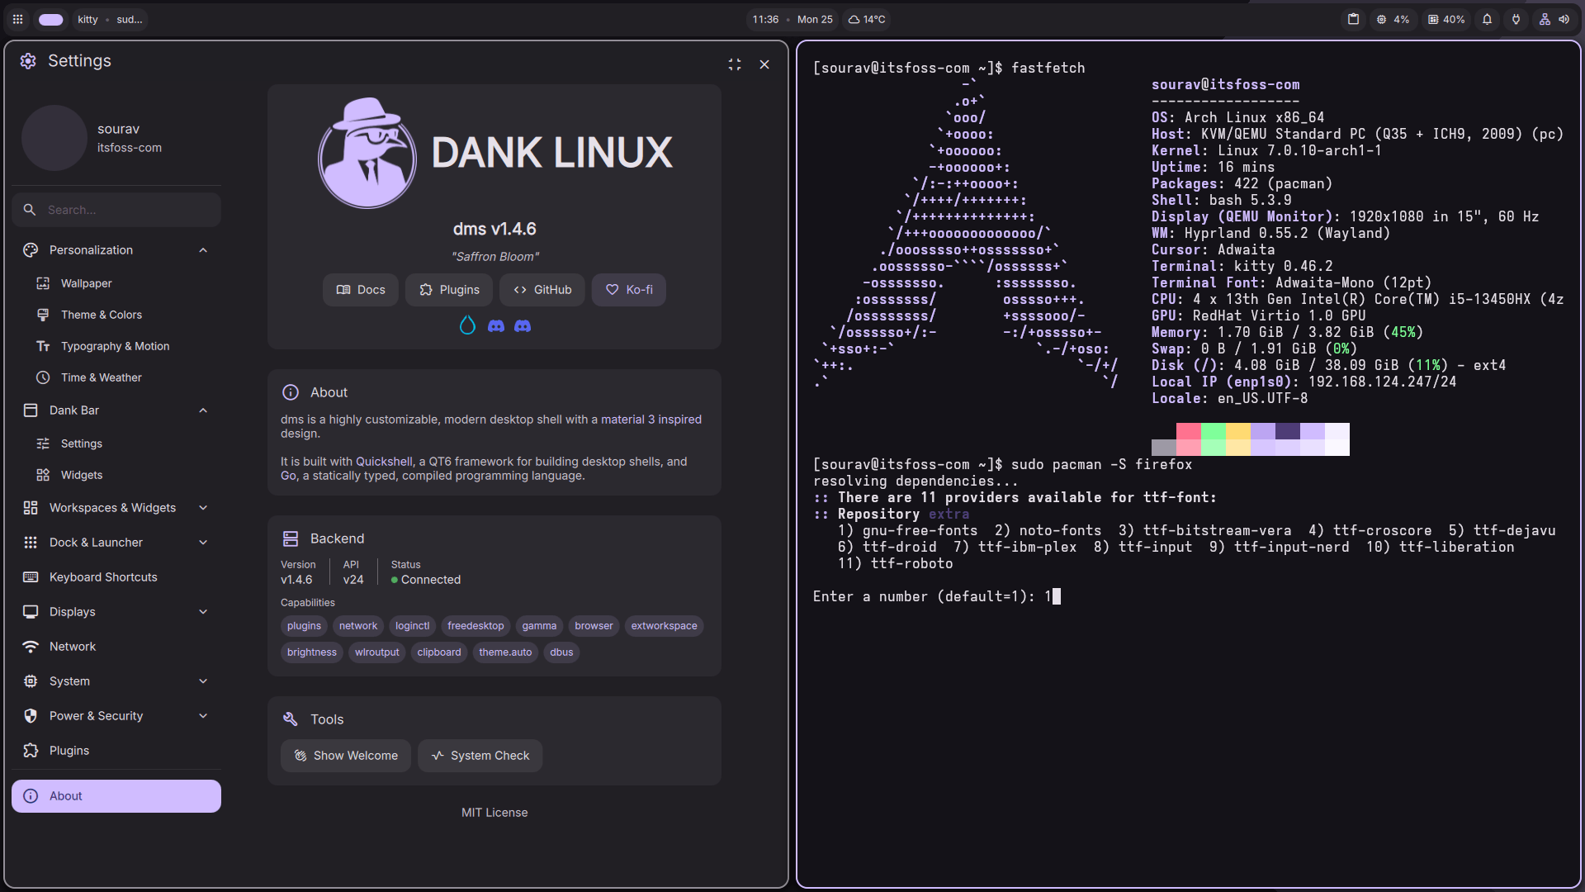Click the clock showing 11:36
This screenshot has height=892, width=1585.
coord(765,19)
